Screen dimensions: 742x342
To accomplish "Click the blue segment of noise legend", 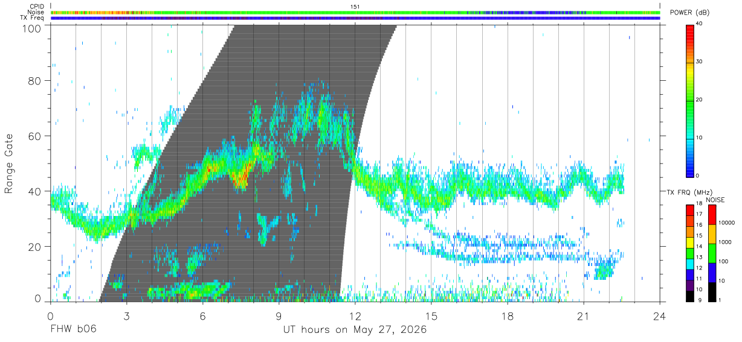I will (x=712, y=272).
